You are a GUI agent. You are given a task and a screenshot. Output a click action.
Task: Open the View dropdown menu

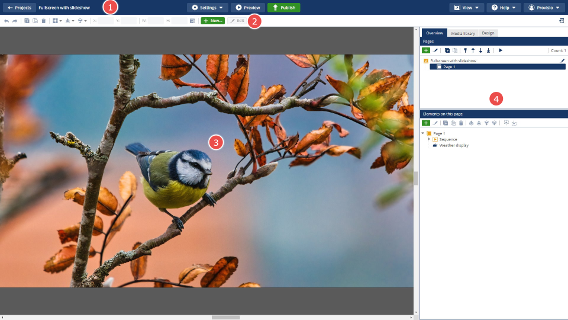(466, 8)
